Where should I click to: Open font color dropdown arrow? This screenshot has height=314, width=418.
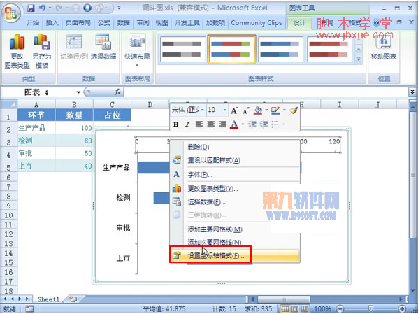click(x=243, y=124)
